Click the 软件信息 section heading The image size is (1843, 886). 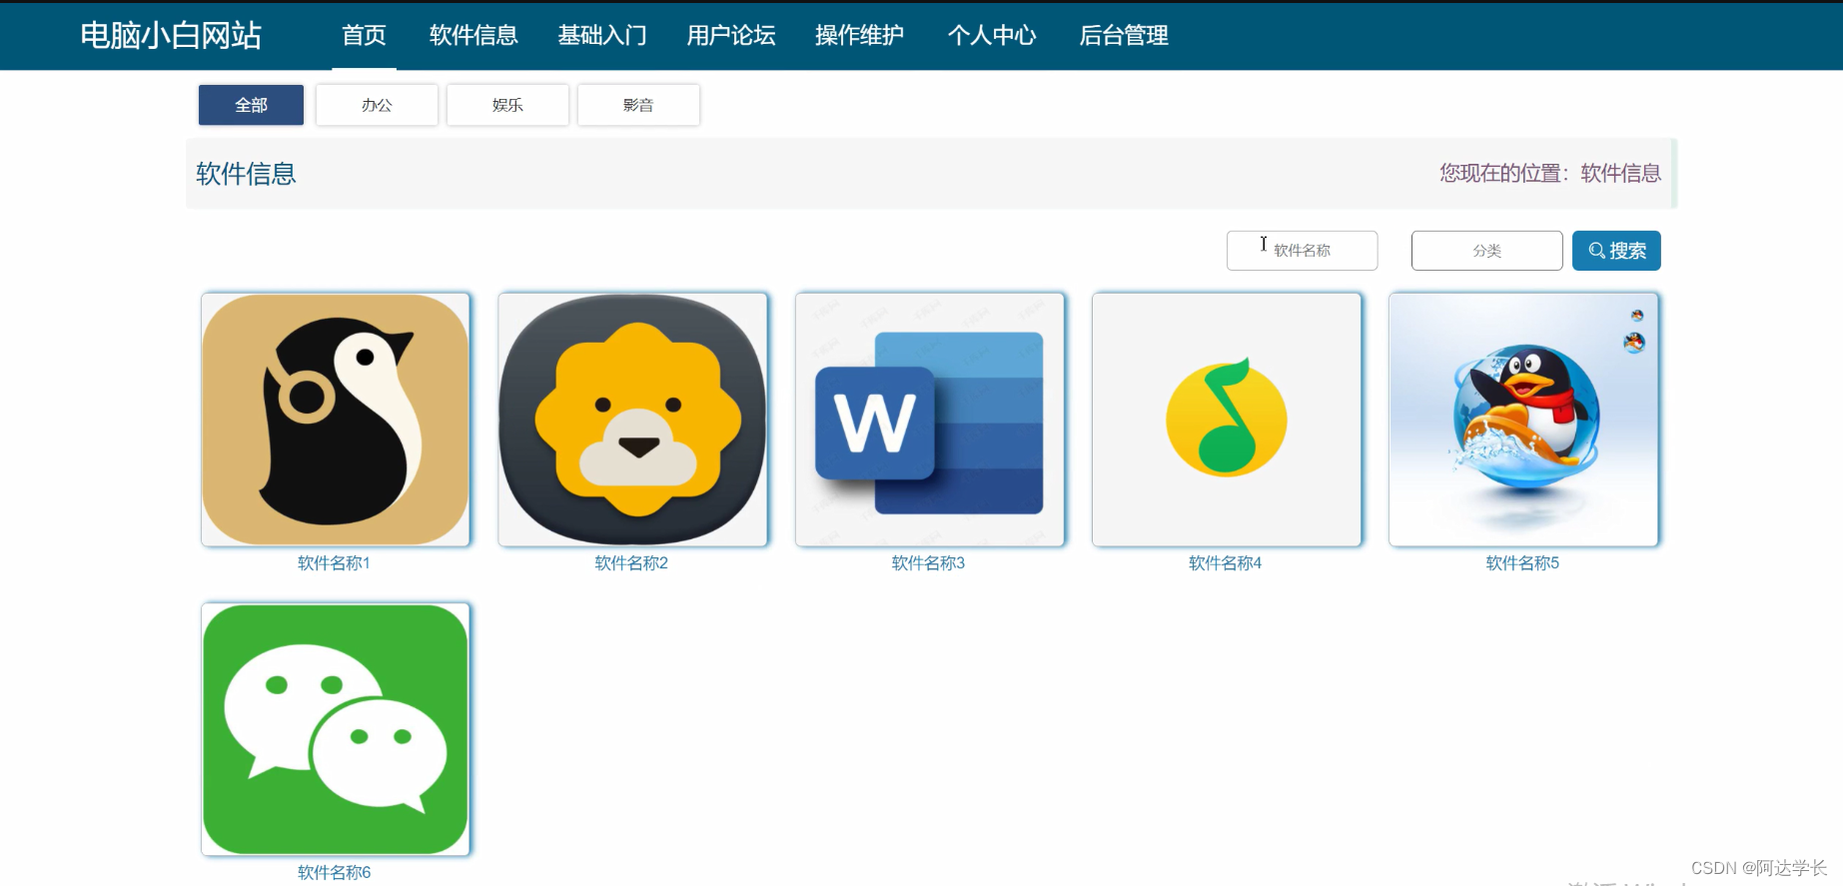tap(246, 174)
